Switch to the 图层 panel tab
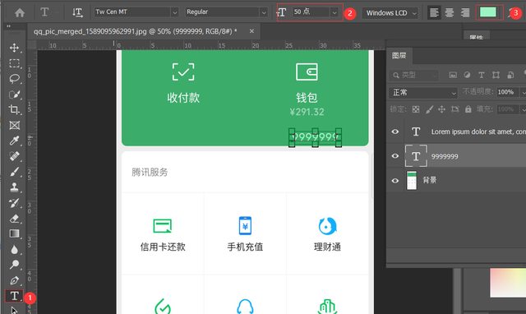526x314 pixels. 399,55
